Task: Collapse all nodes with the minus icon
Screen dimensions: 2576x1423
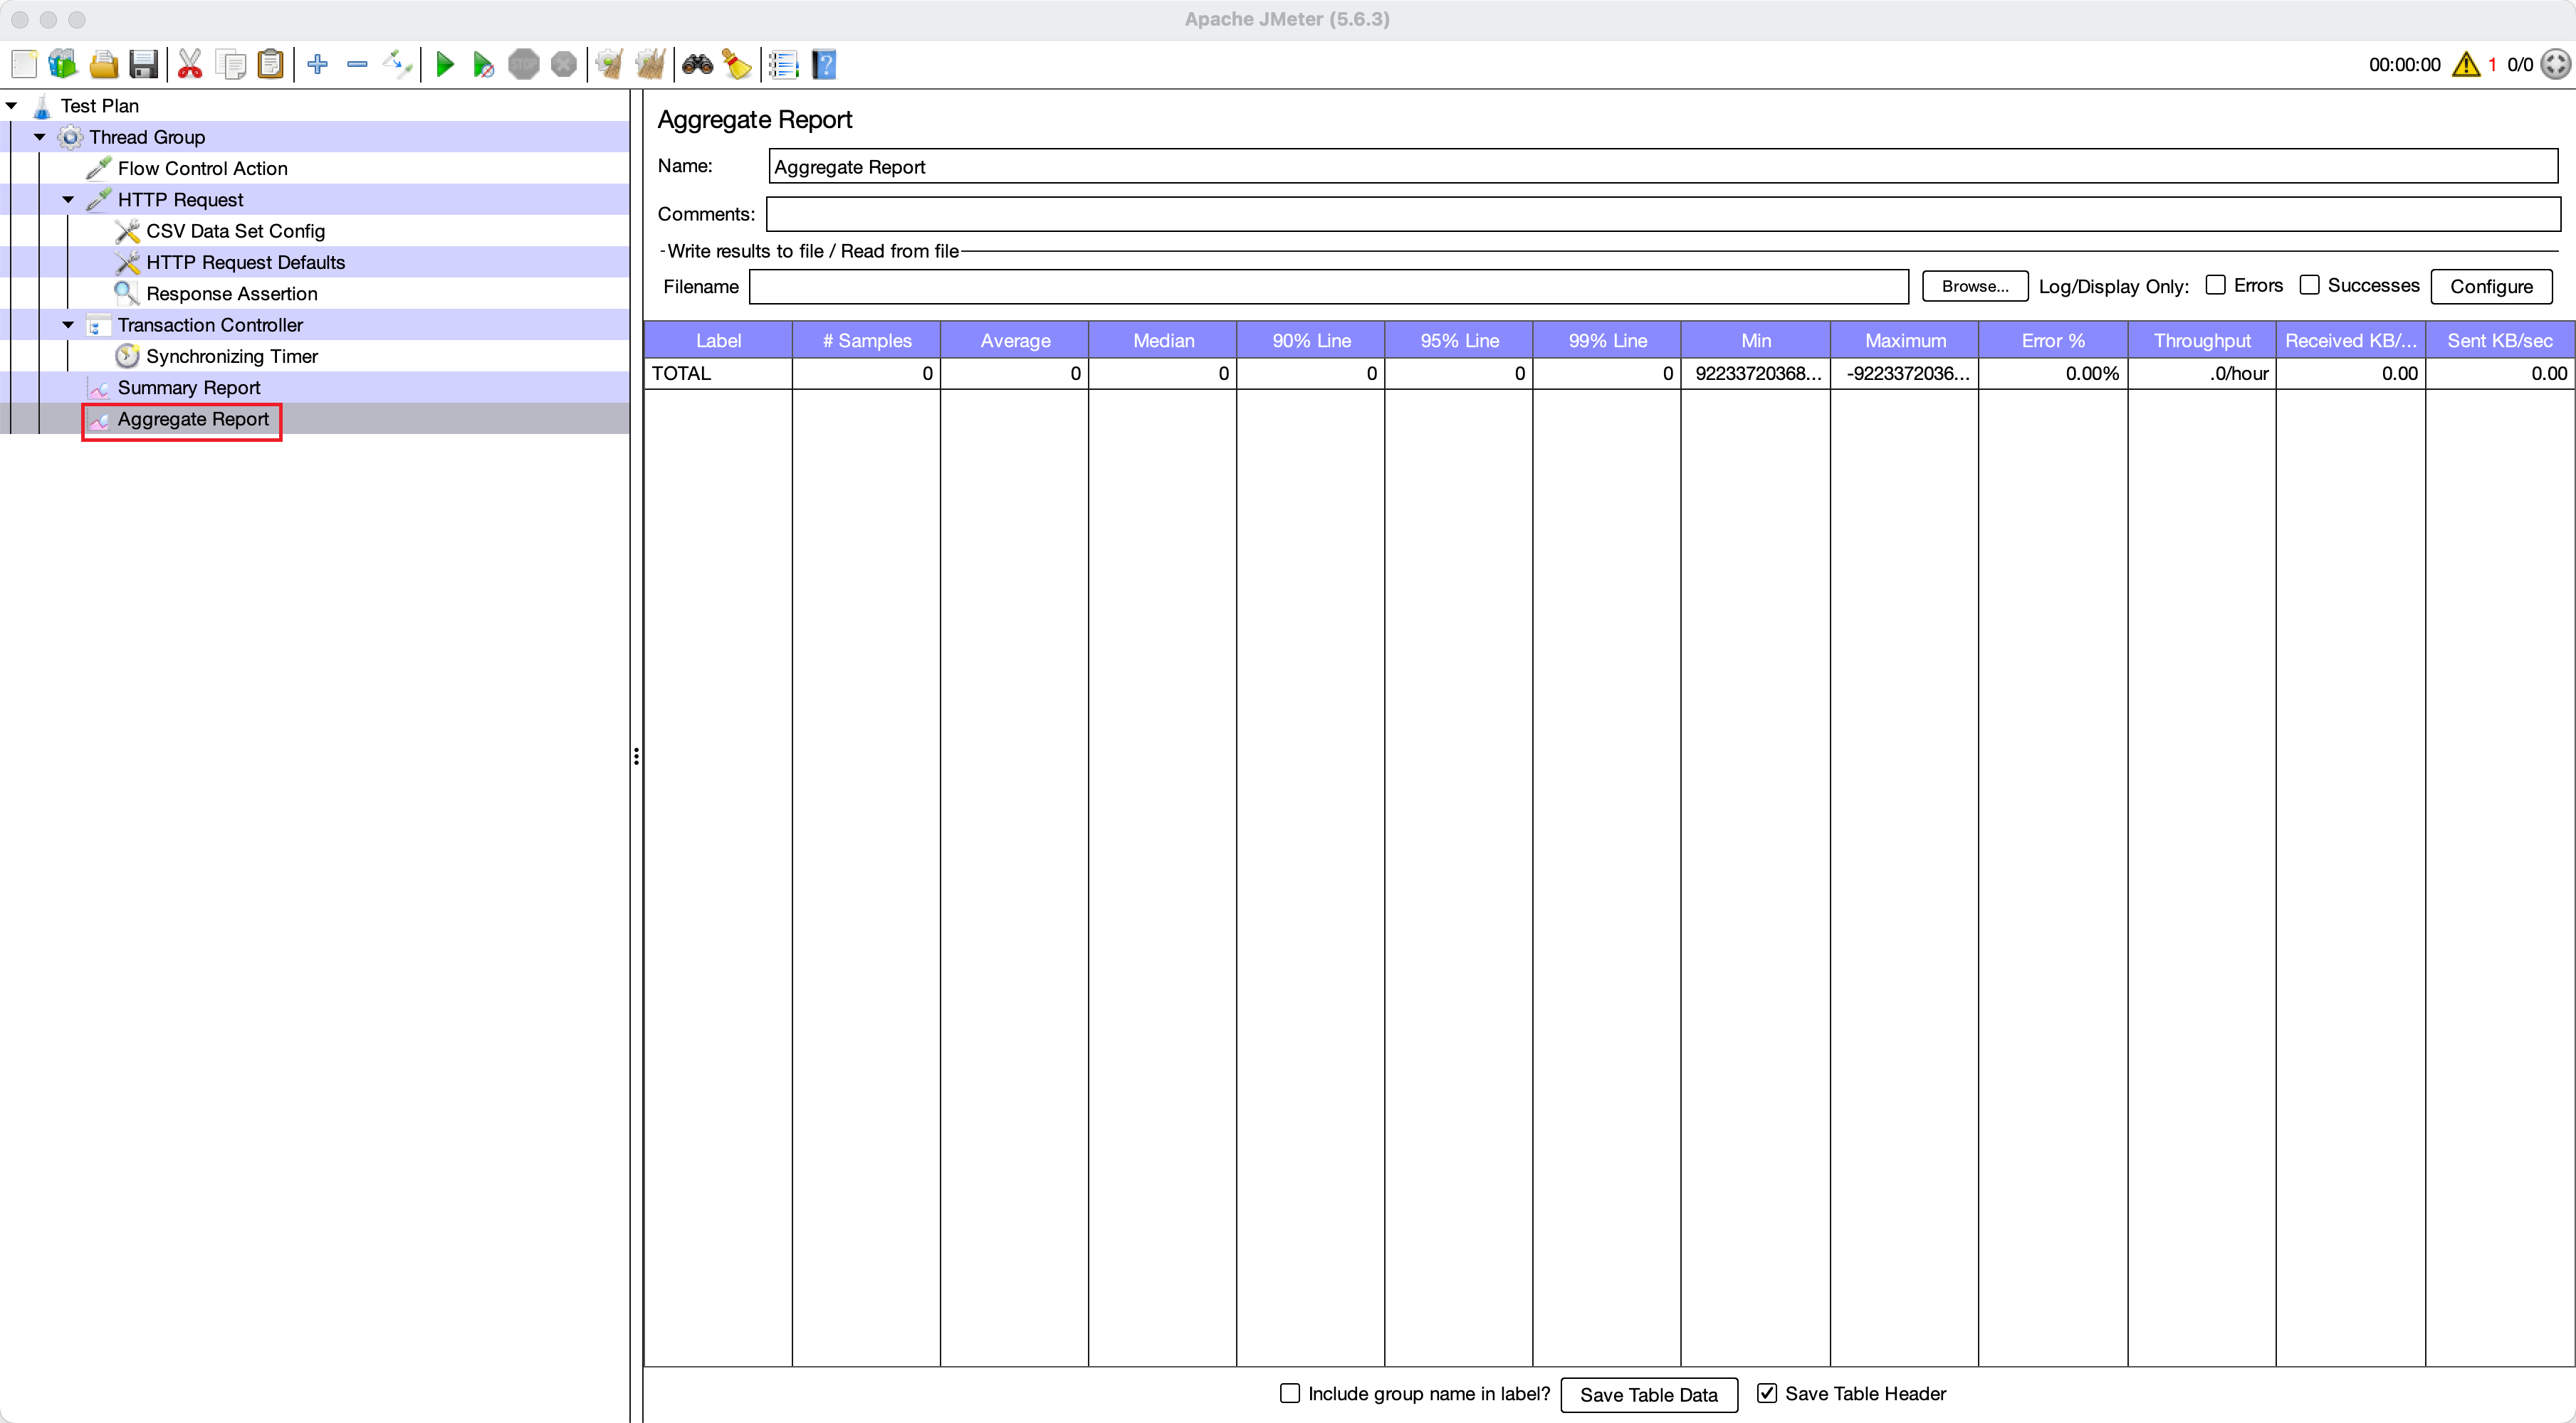Action: pos(357,65)
